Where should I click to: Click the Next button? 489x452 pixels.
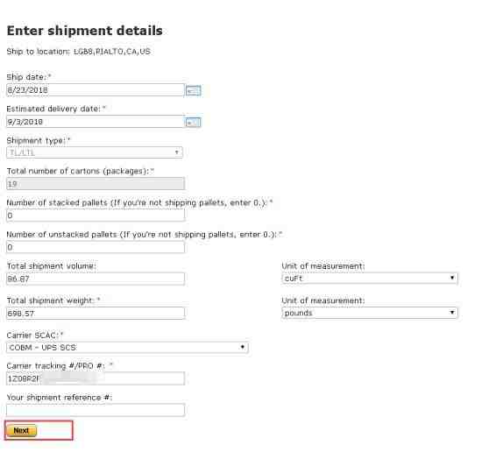(21, 431)
